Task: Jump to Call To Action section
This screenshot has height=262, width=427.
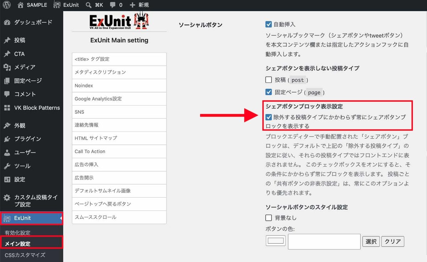Action: coord(119,151)
